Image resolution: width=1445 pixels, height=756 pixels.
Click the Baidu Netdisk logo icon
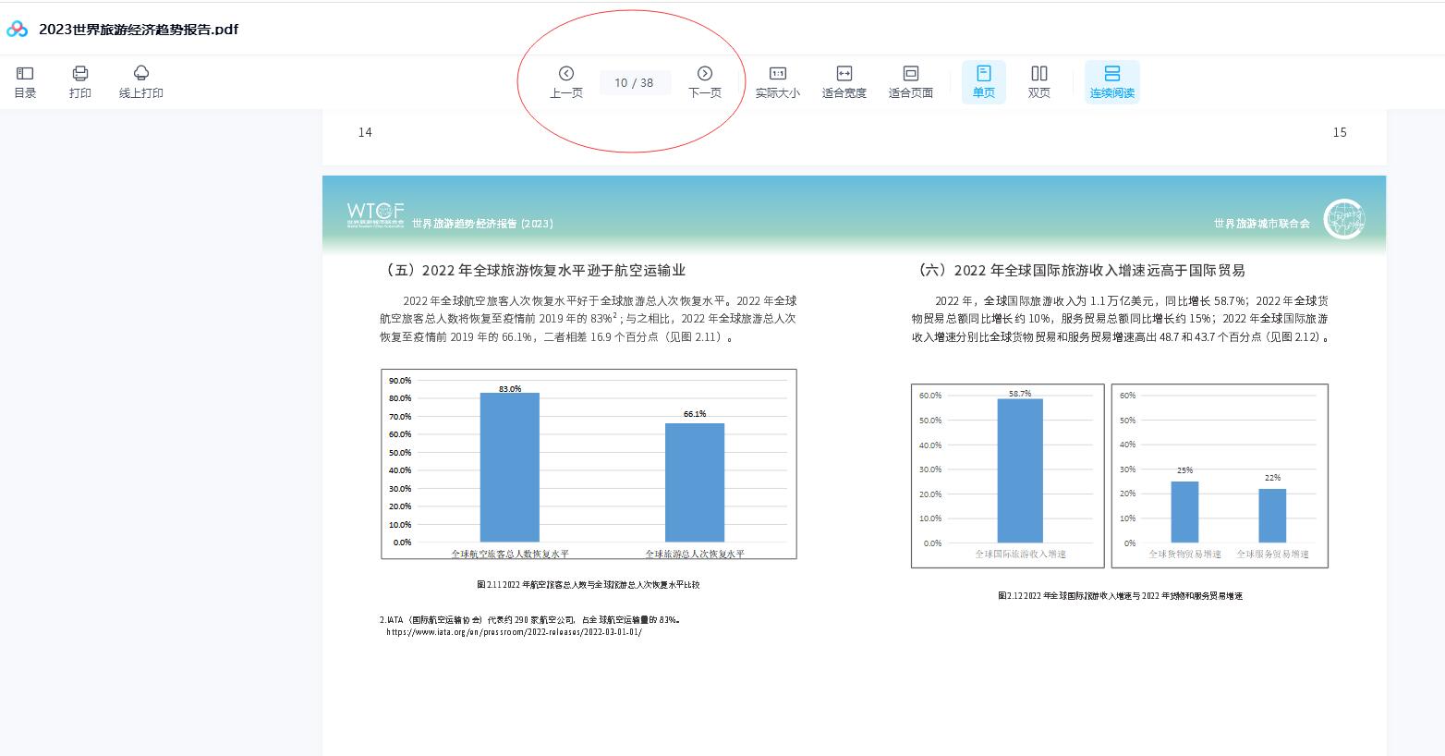point(18,30)
